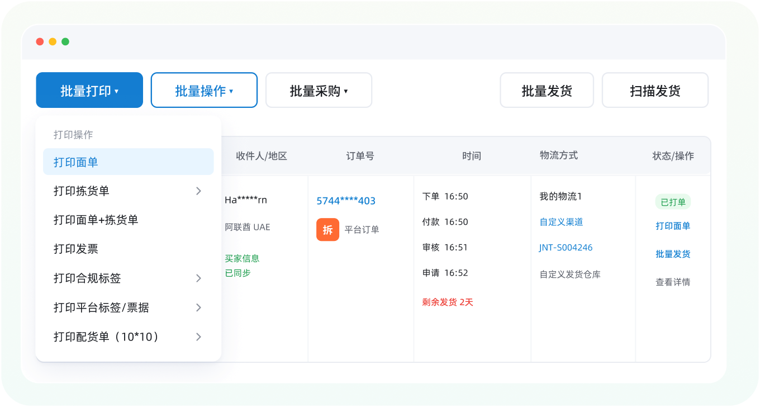Screen dimensions: 760x407
Task: Select 打印合规标签 menu entry
Action: 129,278
